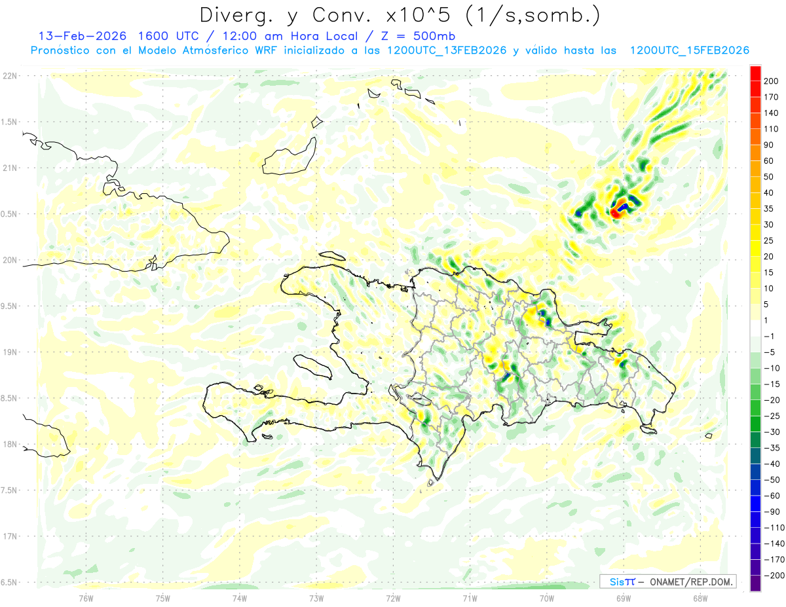786x607 pixels.
Task: Click the '-5' colorbar label
Action: click(771, 352)
